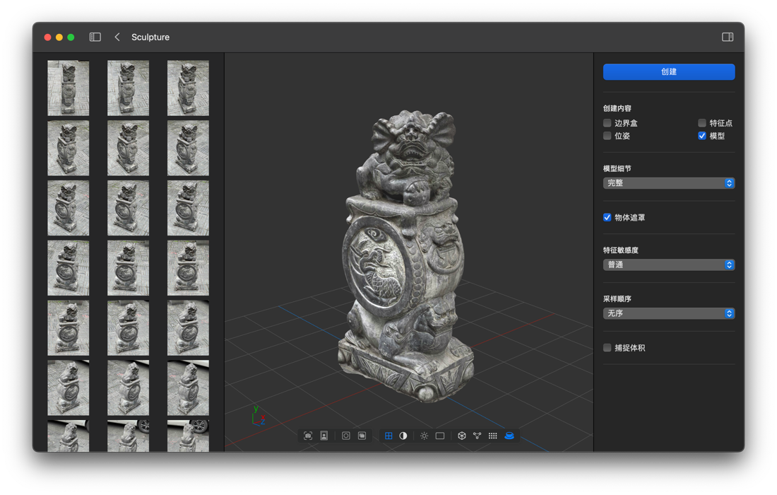
Task: Click the square-with-circle icon in viewport toolbar
Action: point(346,436)
